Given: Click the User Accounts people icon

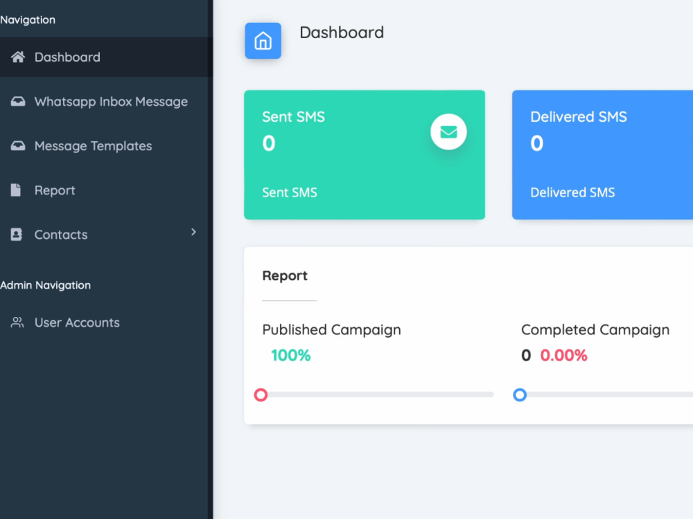Looking at the screenshot, I should 17,322.
